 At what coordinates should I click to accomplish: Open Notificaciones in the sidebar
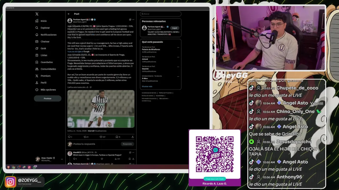tap(46, 35)
